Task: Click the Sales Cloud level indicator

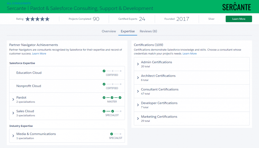Action: tap(112, 111)
